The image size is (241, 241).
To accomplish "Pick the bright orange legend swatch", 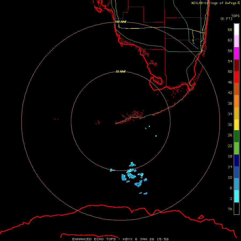I will tap(236, 101).
